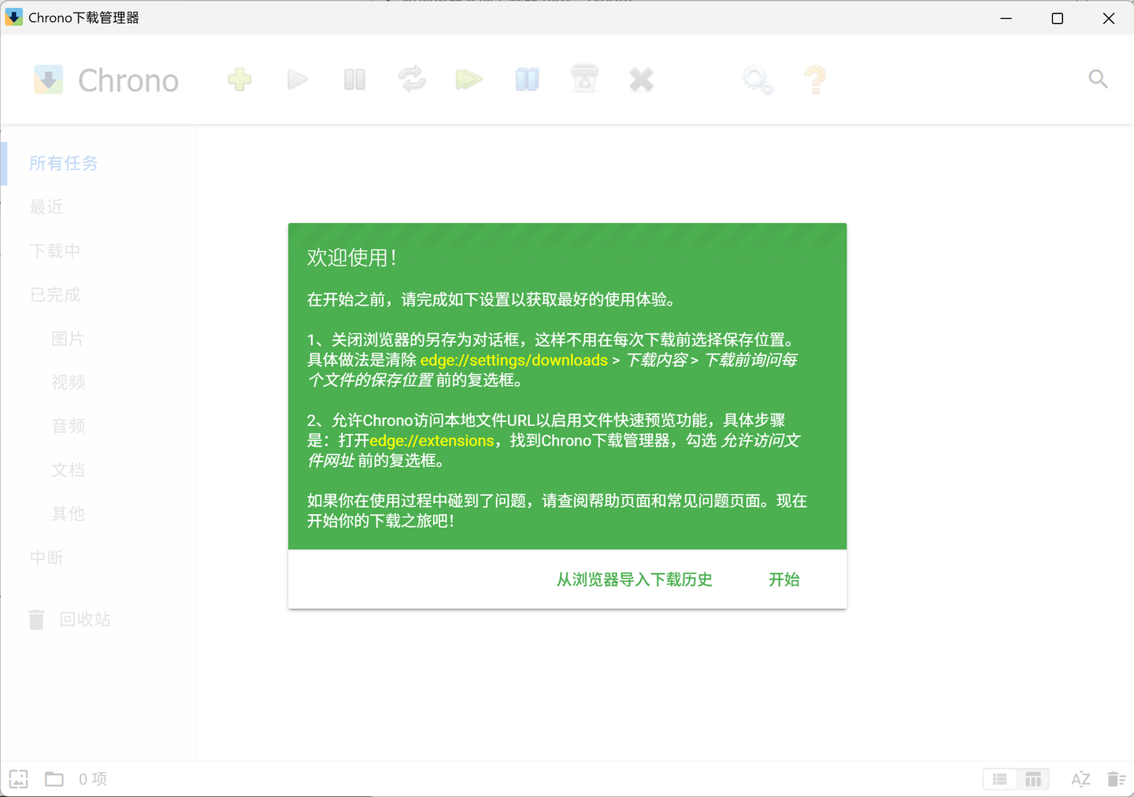
Task: Click the Chrono title text in header
Action: (x=128, y=80)
